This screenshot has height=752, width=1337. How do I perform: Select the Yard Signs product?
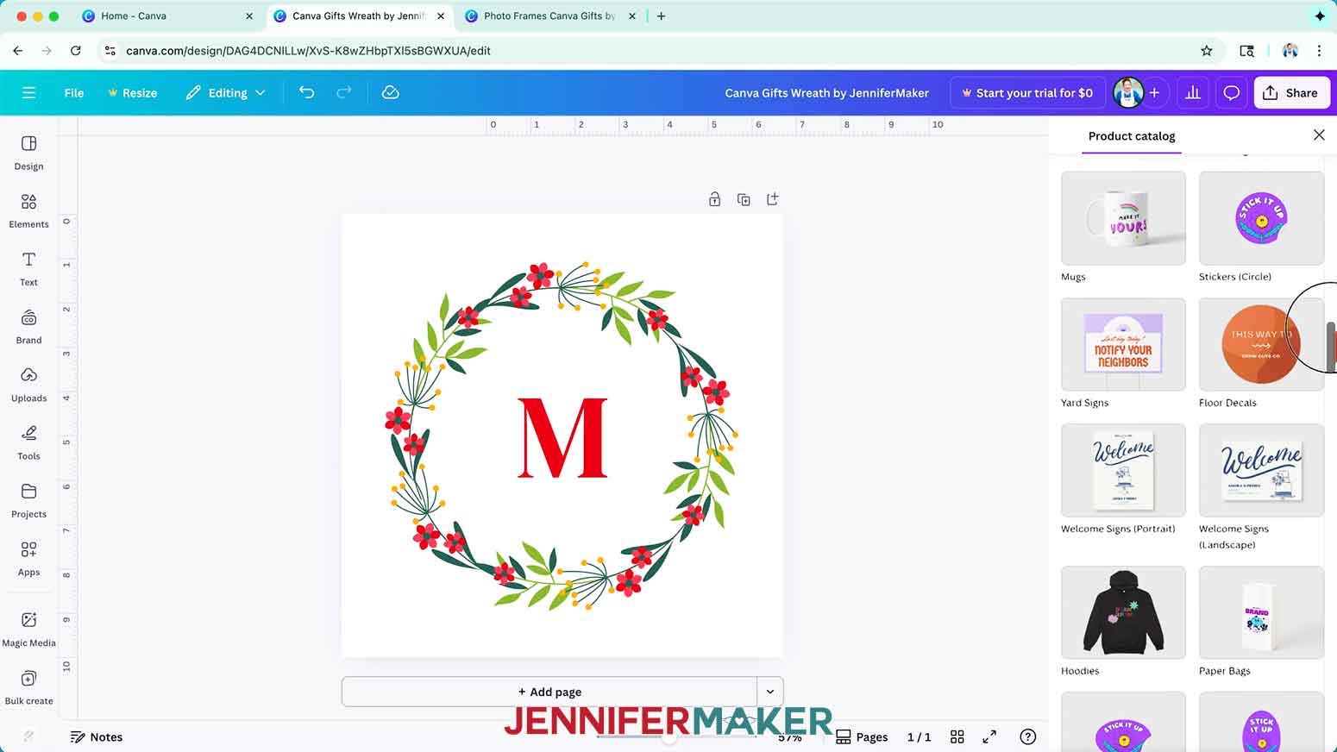pyautogui.click(x=1123, y=344)
